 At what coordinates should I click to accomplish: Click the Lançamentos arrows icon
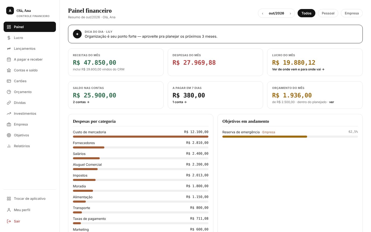[9, 48]
